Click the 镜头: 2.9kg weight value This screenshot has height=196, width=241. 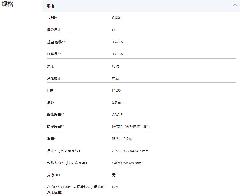point(122,139)
